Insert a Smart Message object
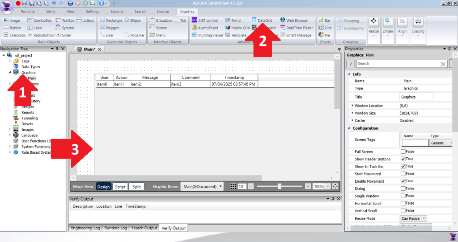This screenshot has height=242, width=458. coord(296,35)
